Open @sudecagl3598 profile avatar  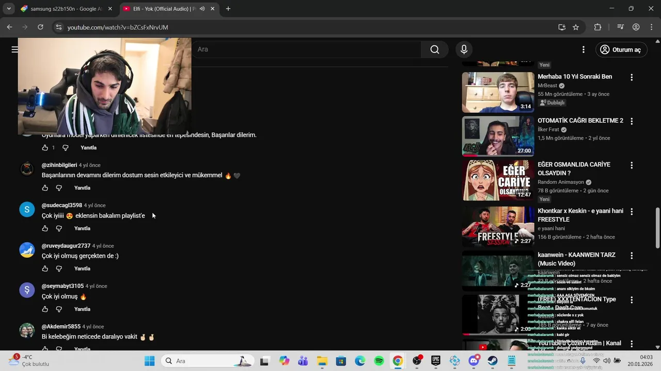pos(27,209)
